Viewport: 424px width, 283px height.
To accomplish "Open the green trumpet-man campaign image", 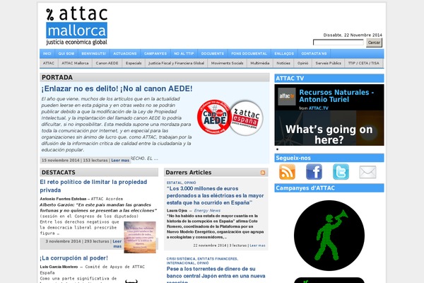I will 329,236.
